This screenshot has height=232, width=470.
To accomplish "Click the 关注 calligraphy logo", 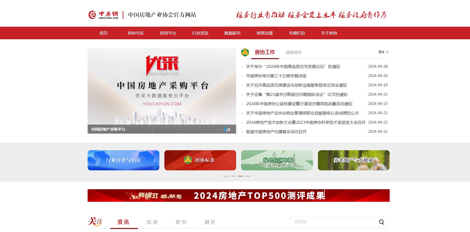I will coord(95,222).
